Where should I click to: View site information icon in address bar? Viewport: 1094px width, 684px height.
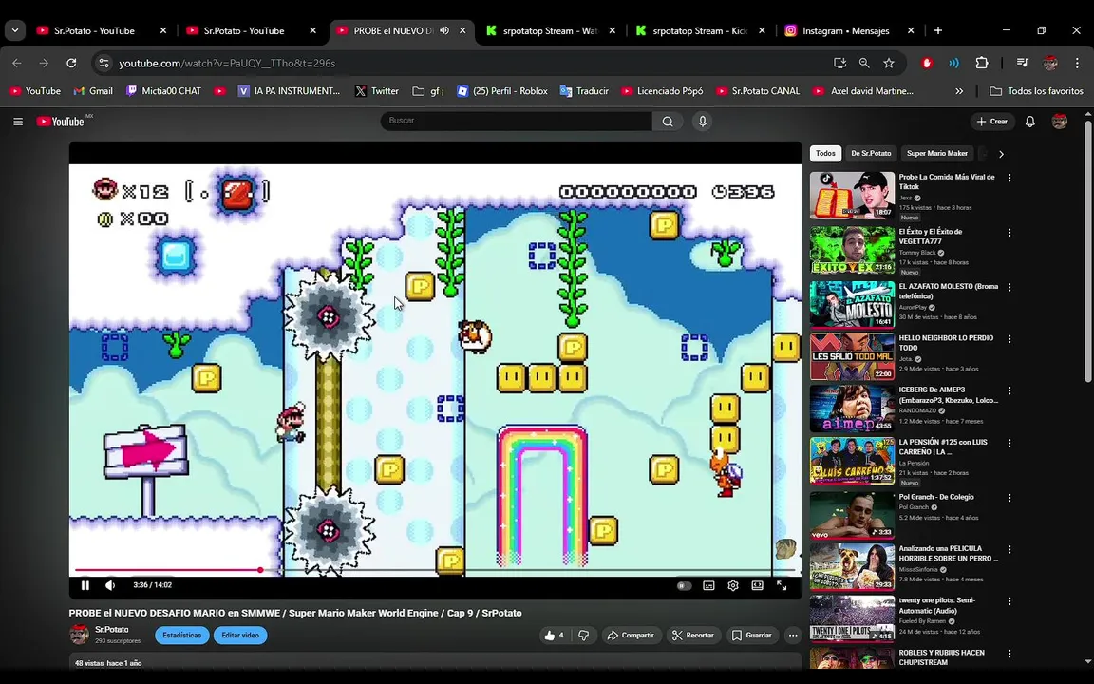pos(104,63)
